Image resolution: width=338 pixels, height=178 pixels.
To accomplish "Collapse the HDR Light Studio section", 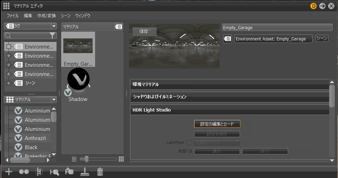I will pyautogui.click(x=230, y=110).
